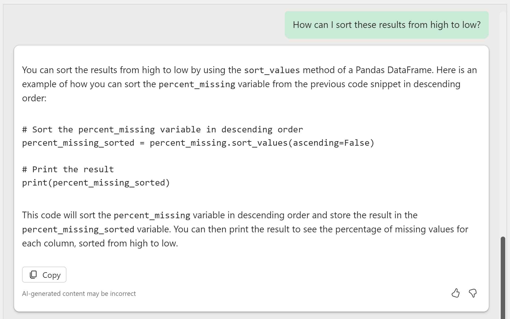
Task: Click the print(percent_missing_sorted) code line
Action: (96, 183)
